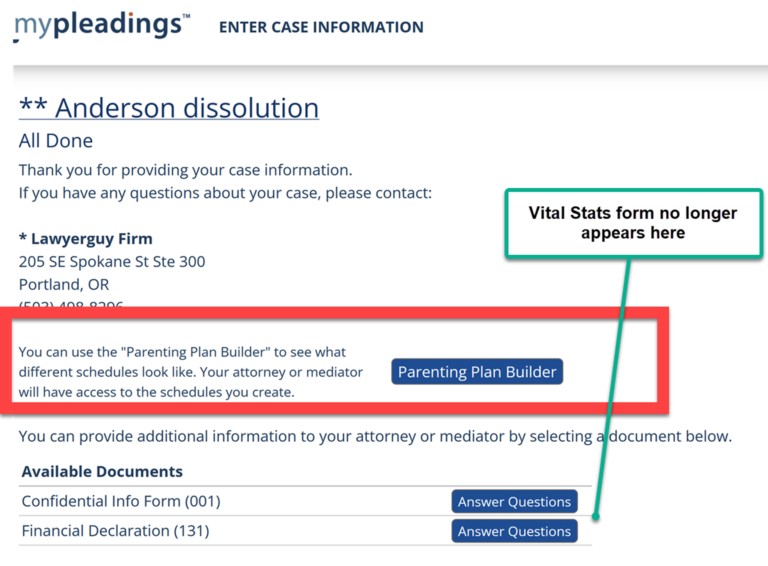The image size is (768, 566).
Task: Select the Confidential Info Form (001) label
Action: click(121, 501)
